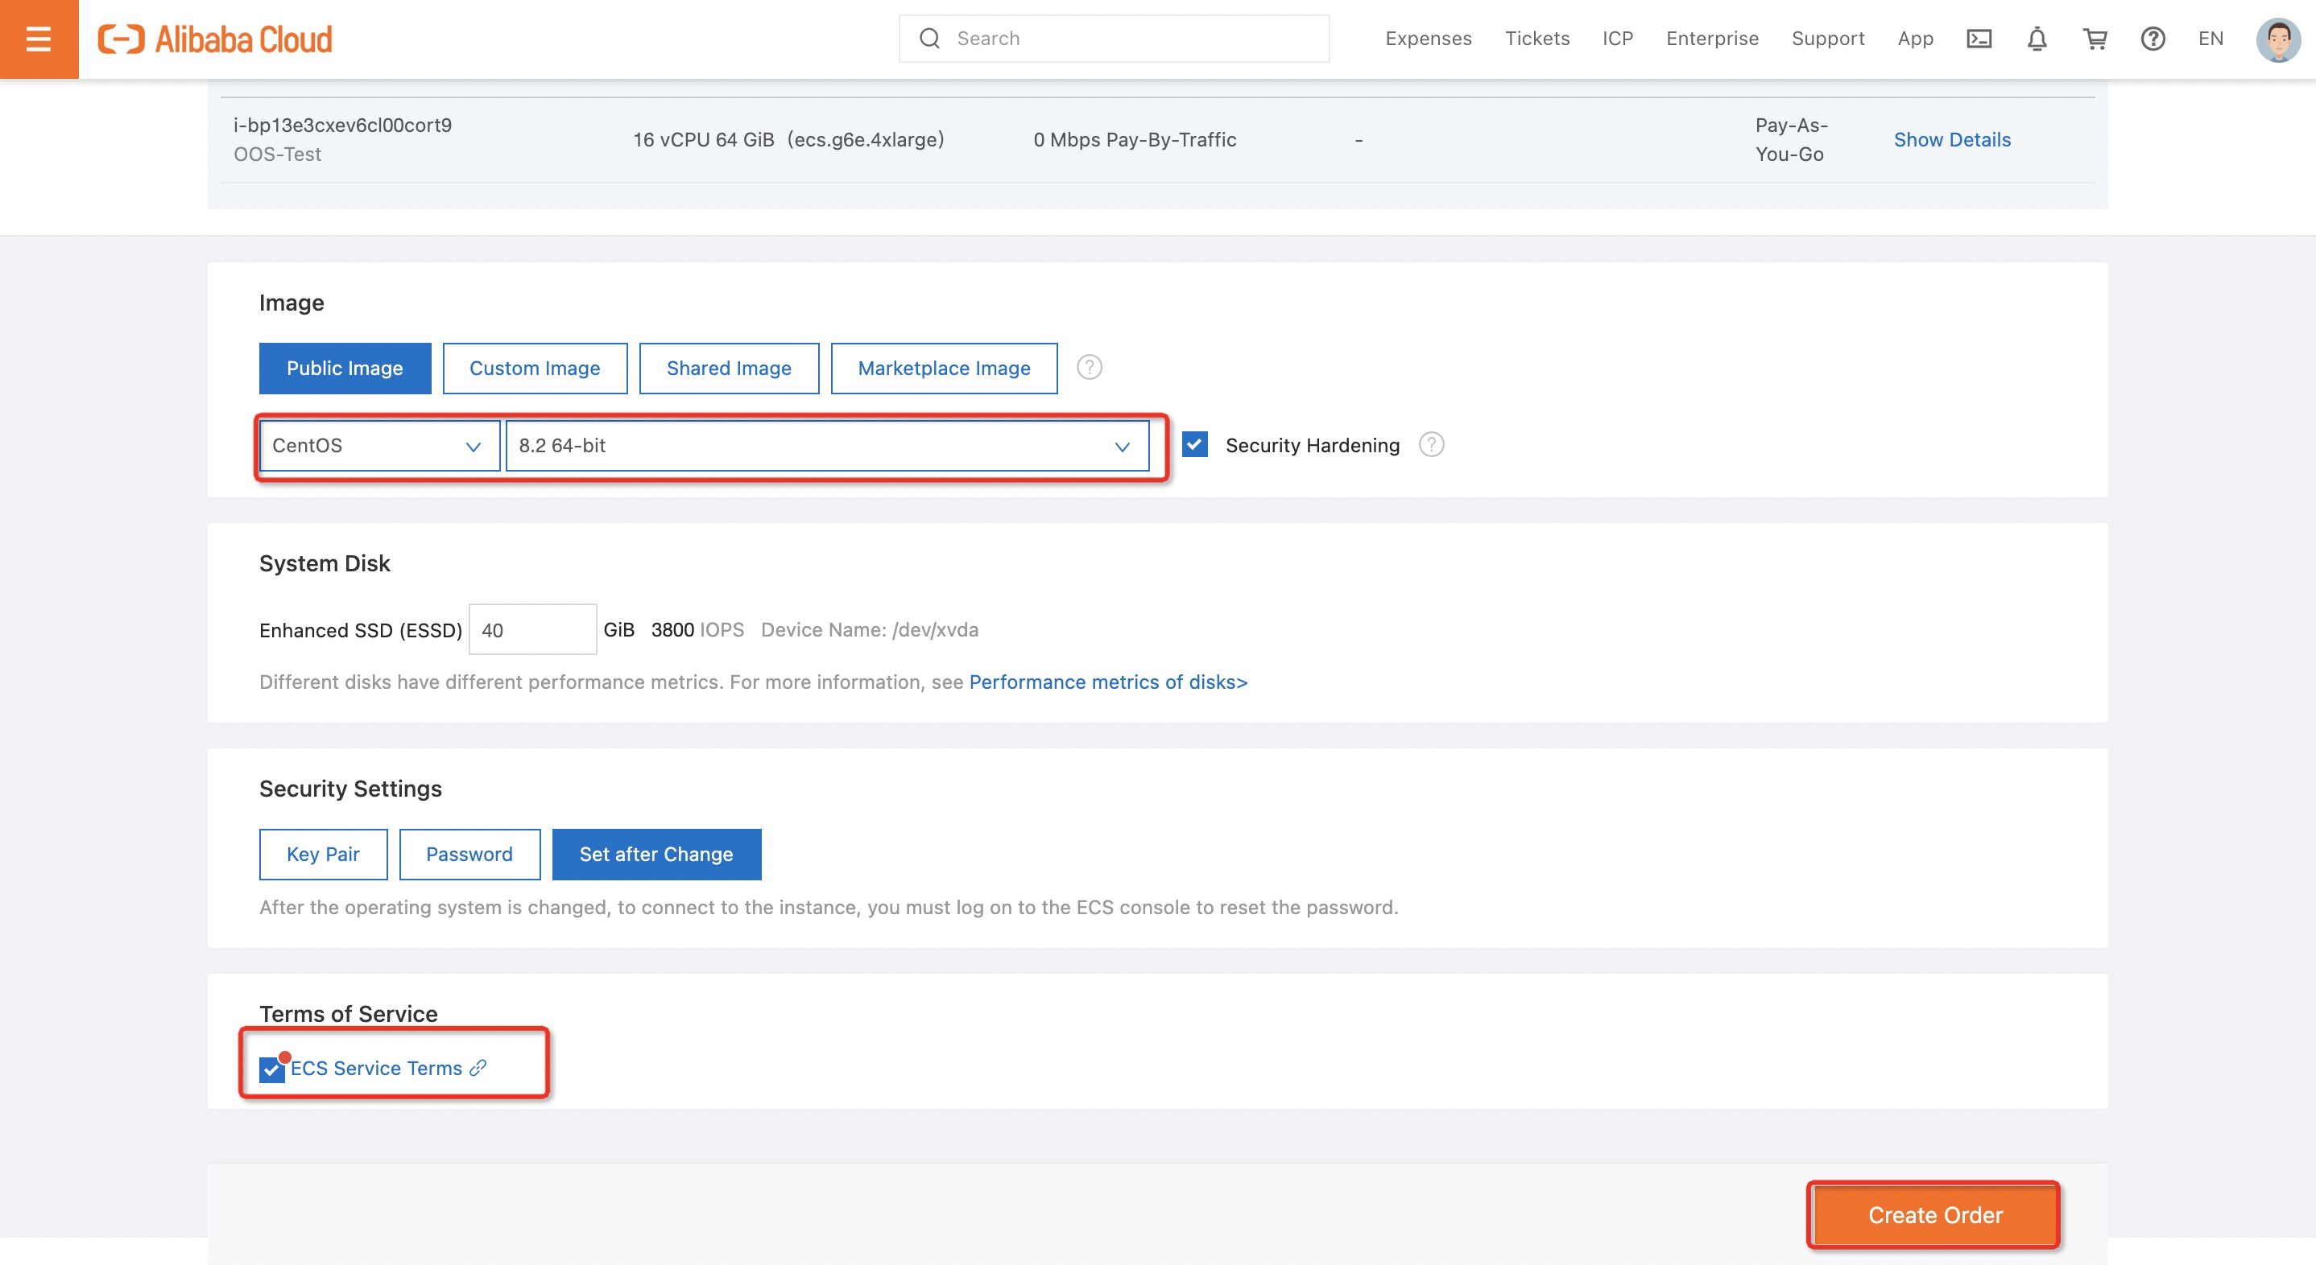Screen dimensions: 2316x1265
Task: Click the top bar help icon
Action: pos(2153,39)
